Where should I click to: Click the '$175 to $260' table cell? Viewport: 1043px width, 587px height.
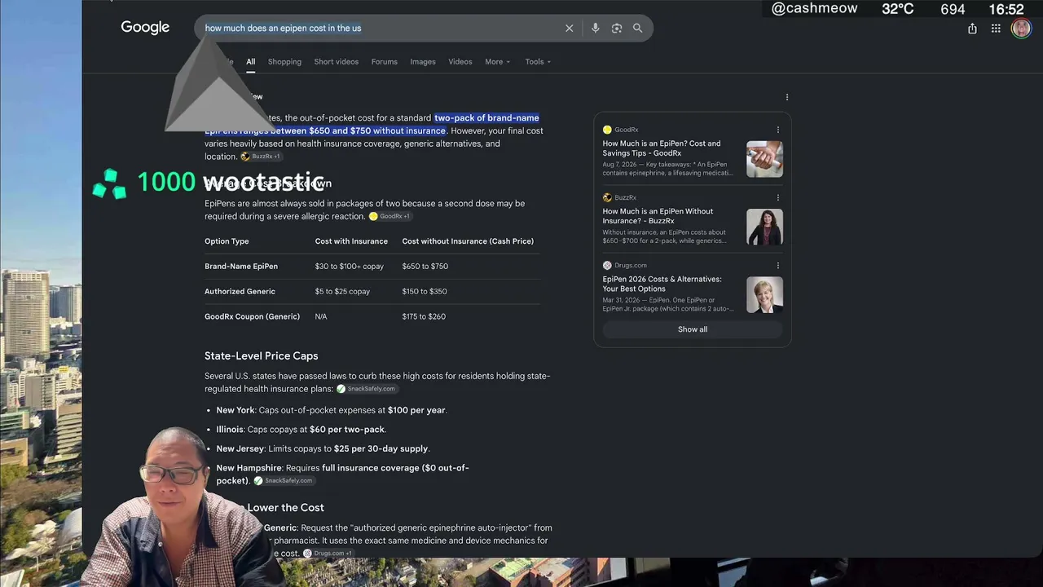pos(424,316)
